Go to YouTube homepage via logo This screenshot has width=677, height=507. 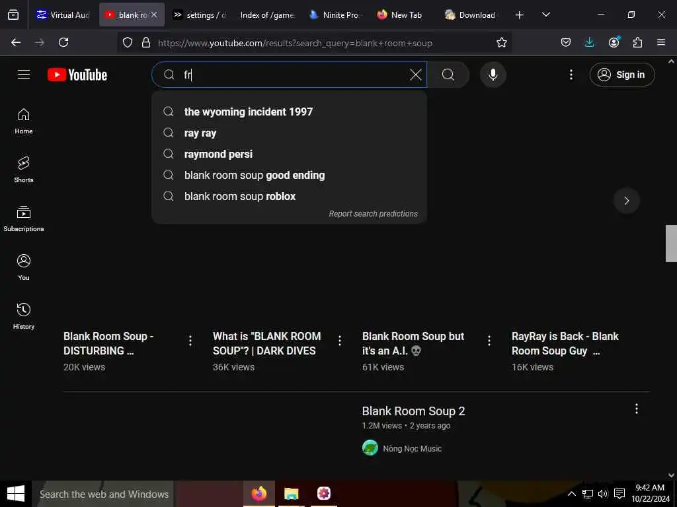click(77, 75)
